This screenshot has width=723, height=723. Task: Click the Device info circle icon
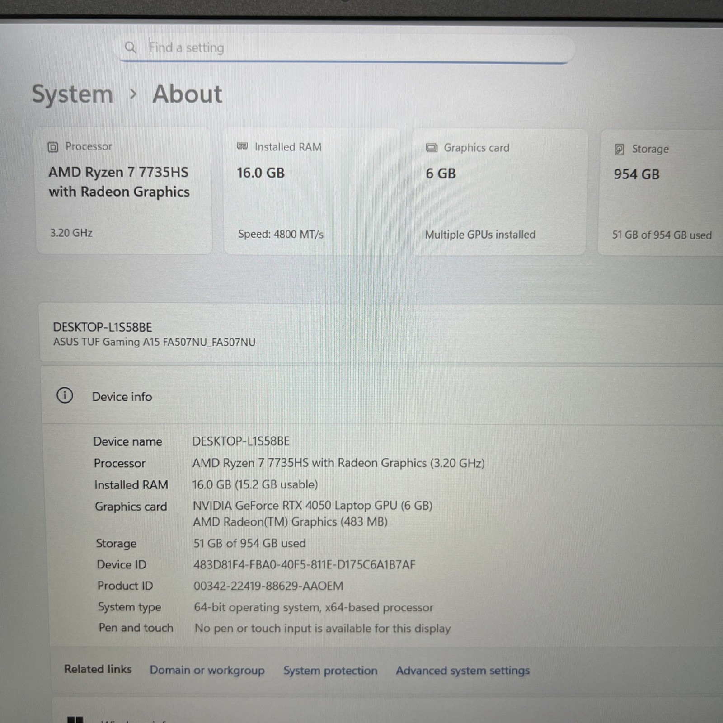tap(65, 395)
